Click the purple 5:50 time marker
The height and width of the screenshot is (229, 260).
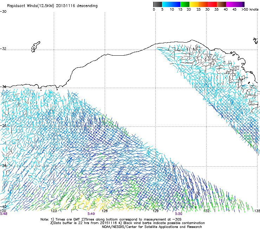(178, 214)
